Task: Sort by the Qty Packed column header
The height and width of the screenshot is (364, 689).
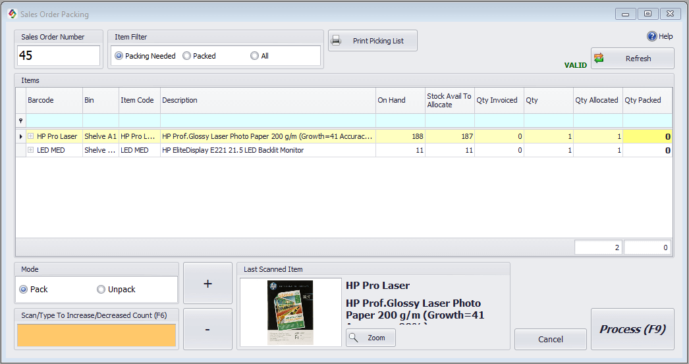Action: click(x=648, y=100)
